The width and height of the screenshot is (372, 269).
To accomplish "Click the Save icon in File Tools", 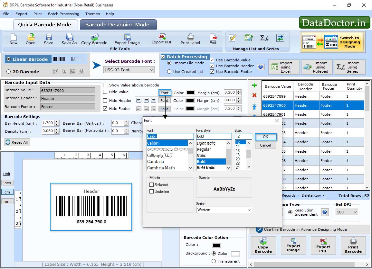I will pyautogui.click(x=48, y=39).
